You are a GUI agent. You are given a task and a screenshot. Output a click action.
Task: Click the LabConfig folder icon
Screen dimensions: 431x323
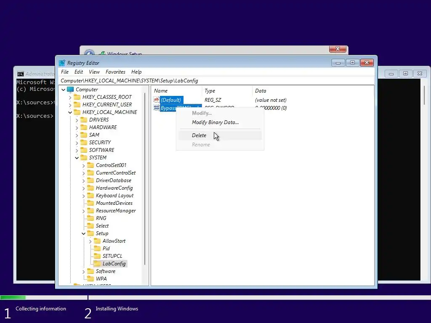[x=97, y=264]
